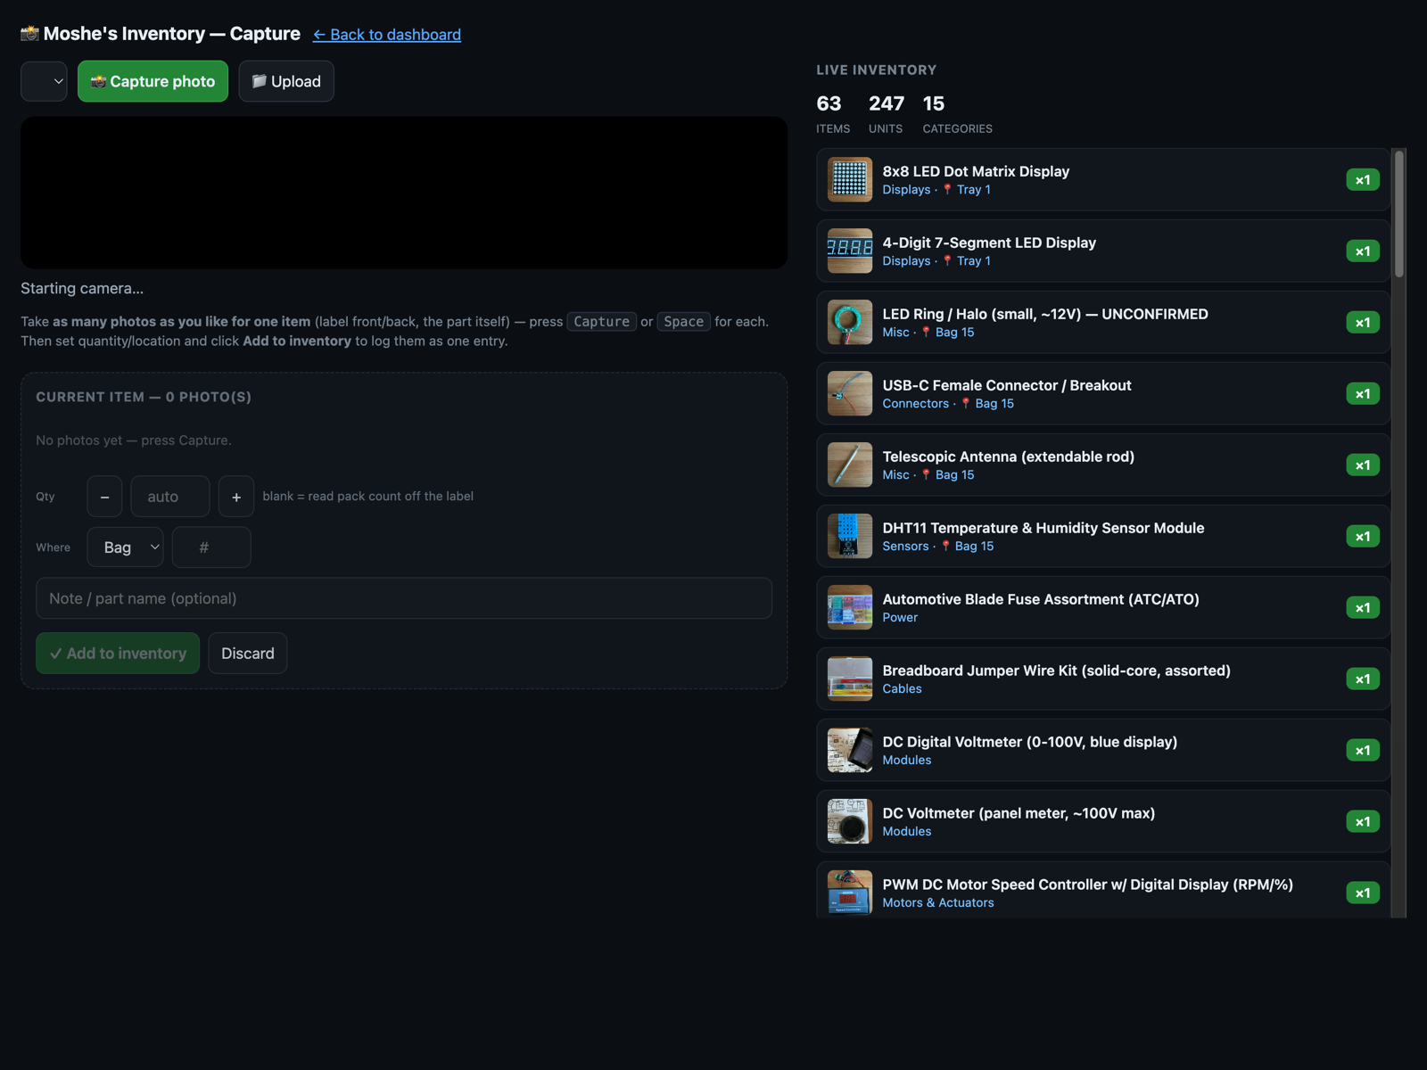Open the Telescopic Antenna thumbnail

(850, 465)
